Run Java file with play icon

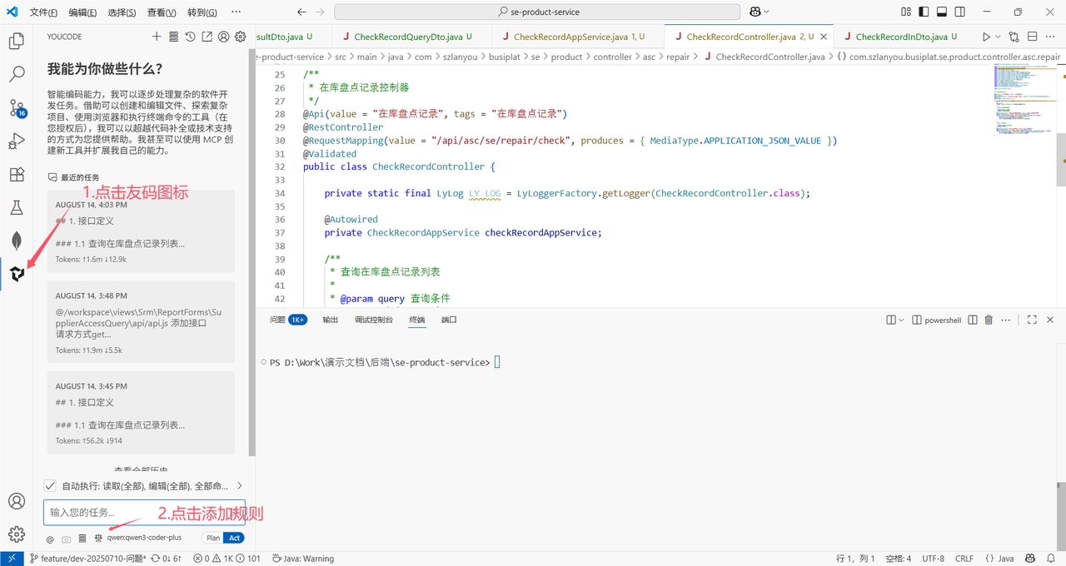pyautogui.click(x=987, y=37)
